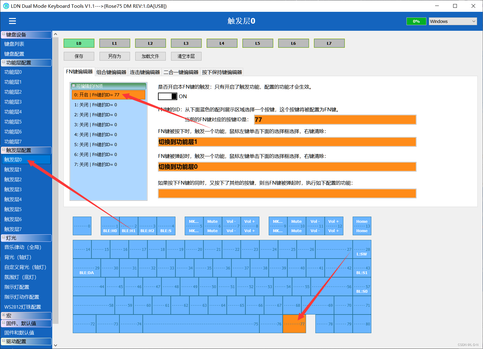The image size is (483, 349).
Task: Open 触发层1 in sidebar
Action: point(26,170)
